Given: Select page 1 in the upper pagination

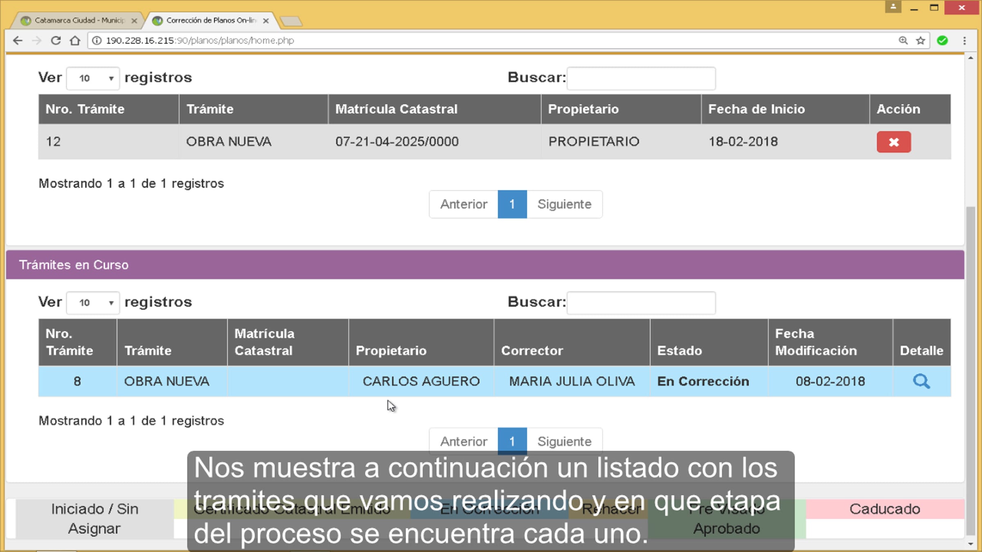Looking at the screenshot, I should coord(512,204).
